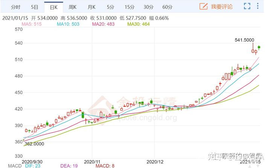Open the 日K candlestick tab
The image size is (271, 168).
pos(53,7)
